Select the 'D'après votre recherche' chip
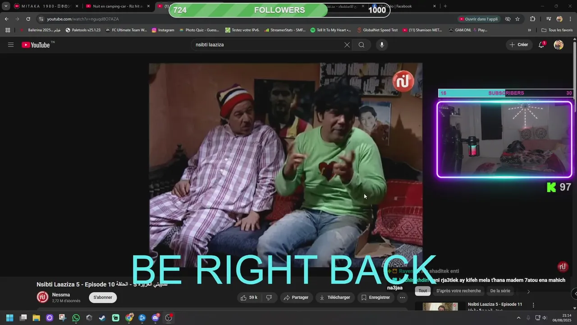 click(458, 291)
